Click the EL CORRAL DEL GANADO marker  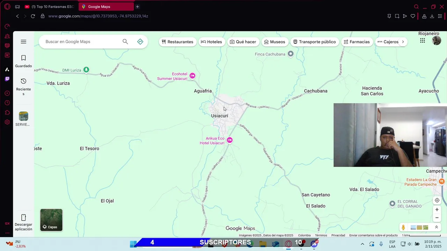[392, 204]
